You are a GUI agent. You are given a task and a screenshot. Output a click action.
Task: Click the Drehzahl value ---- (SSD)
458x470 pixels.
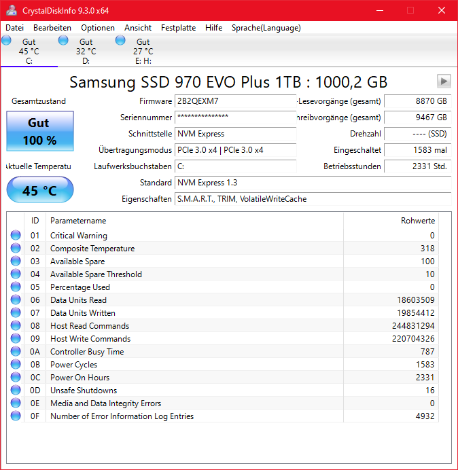point(417,134)
